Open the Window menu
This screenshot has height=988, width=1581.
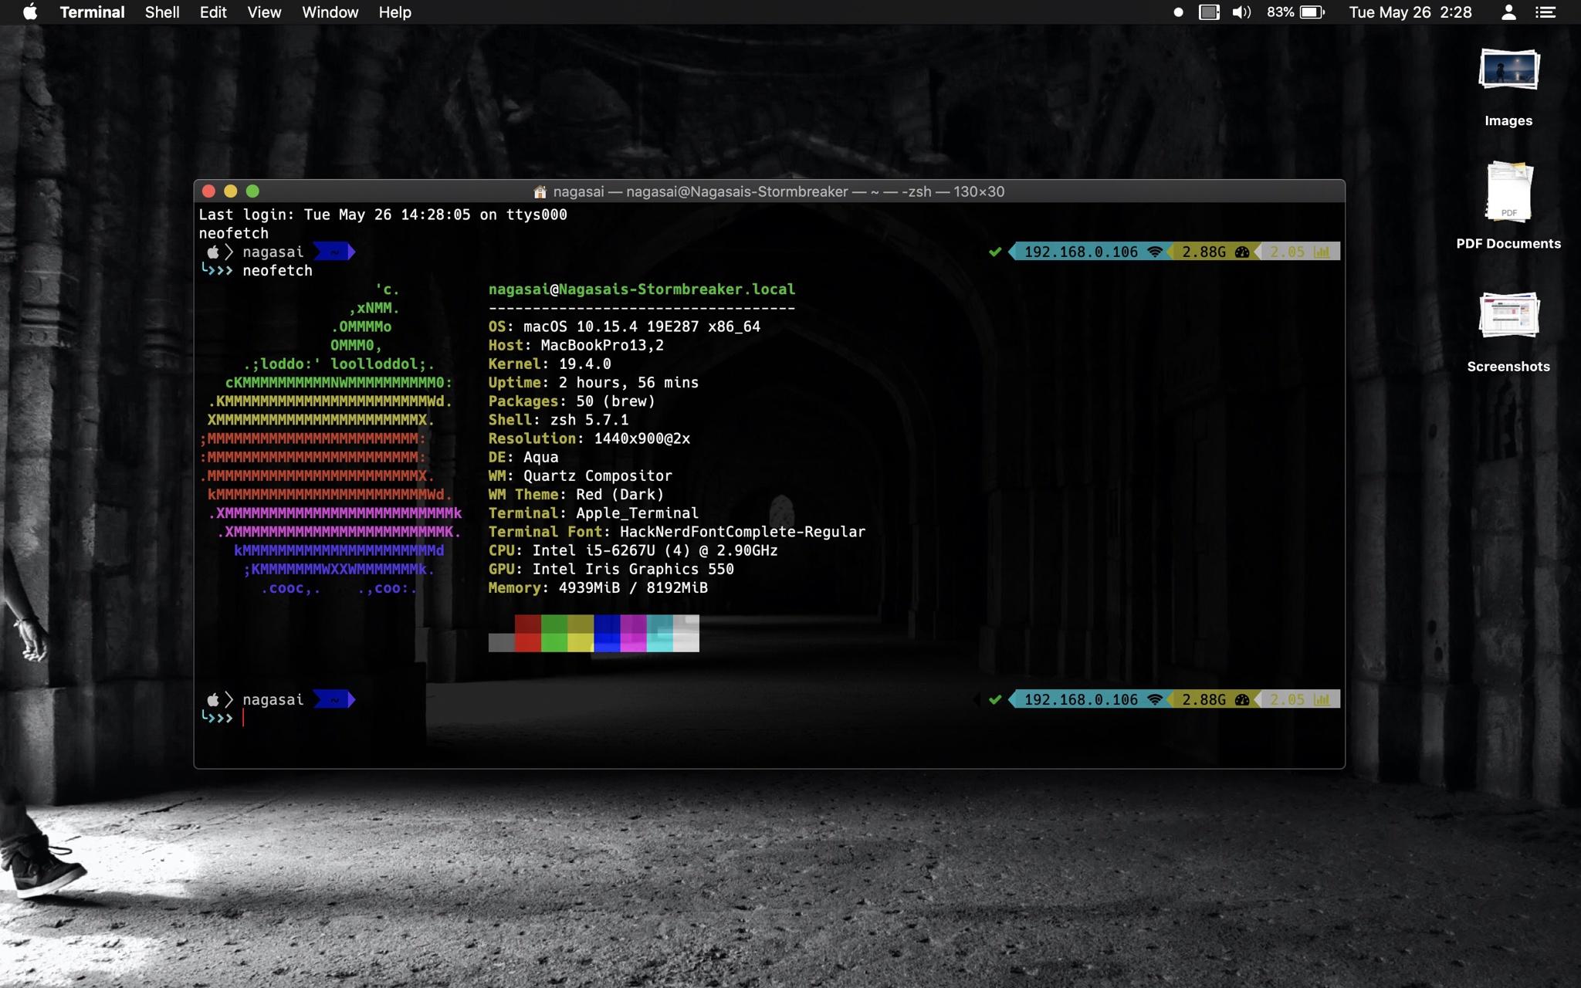330,12
